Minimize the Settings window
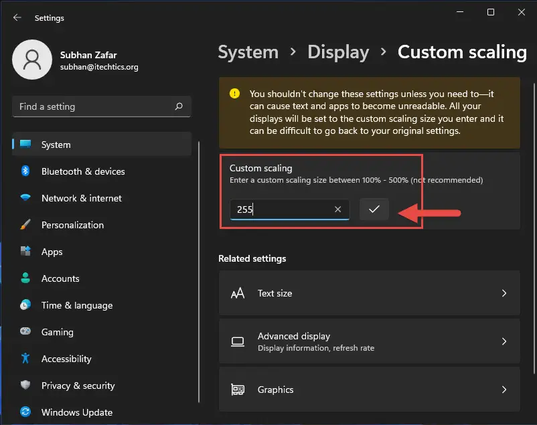The width and height of the screenshot is (537, 425). coord(460,12)
